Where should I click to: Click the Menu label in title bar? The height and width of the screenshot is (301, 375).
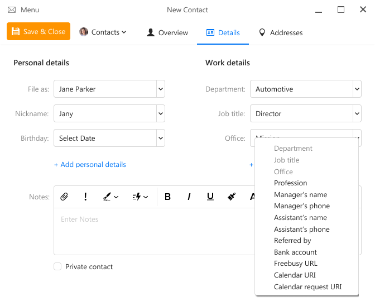[30, 10]
